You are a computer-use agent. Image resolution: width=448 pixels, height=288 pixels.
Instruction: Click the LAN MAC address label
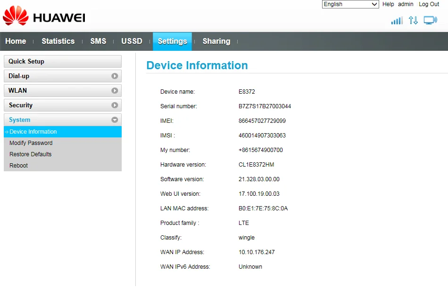click(x=184, y=208)
